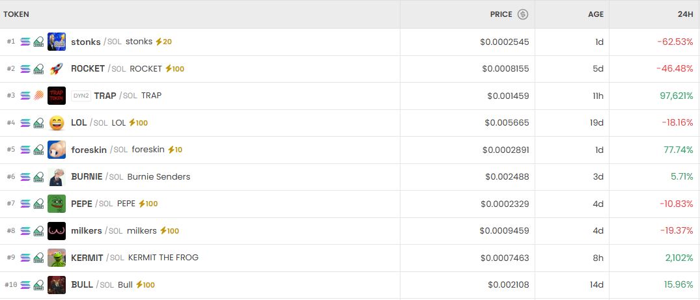This screenshot has height=300, width=700.
Task: Click the TRAP TOKEN logo image
Action: point(57,96)
